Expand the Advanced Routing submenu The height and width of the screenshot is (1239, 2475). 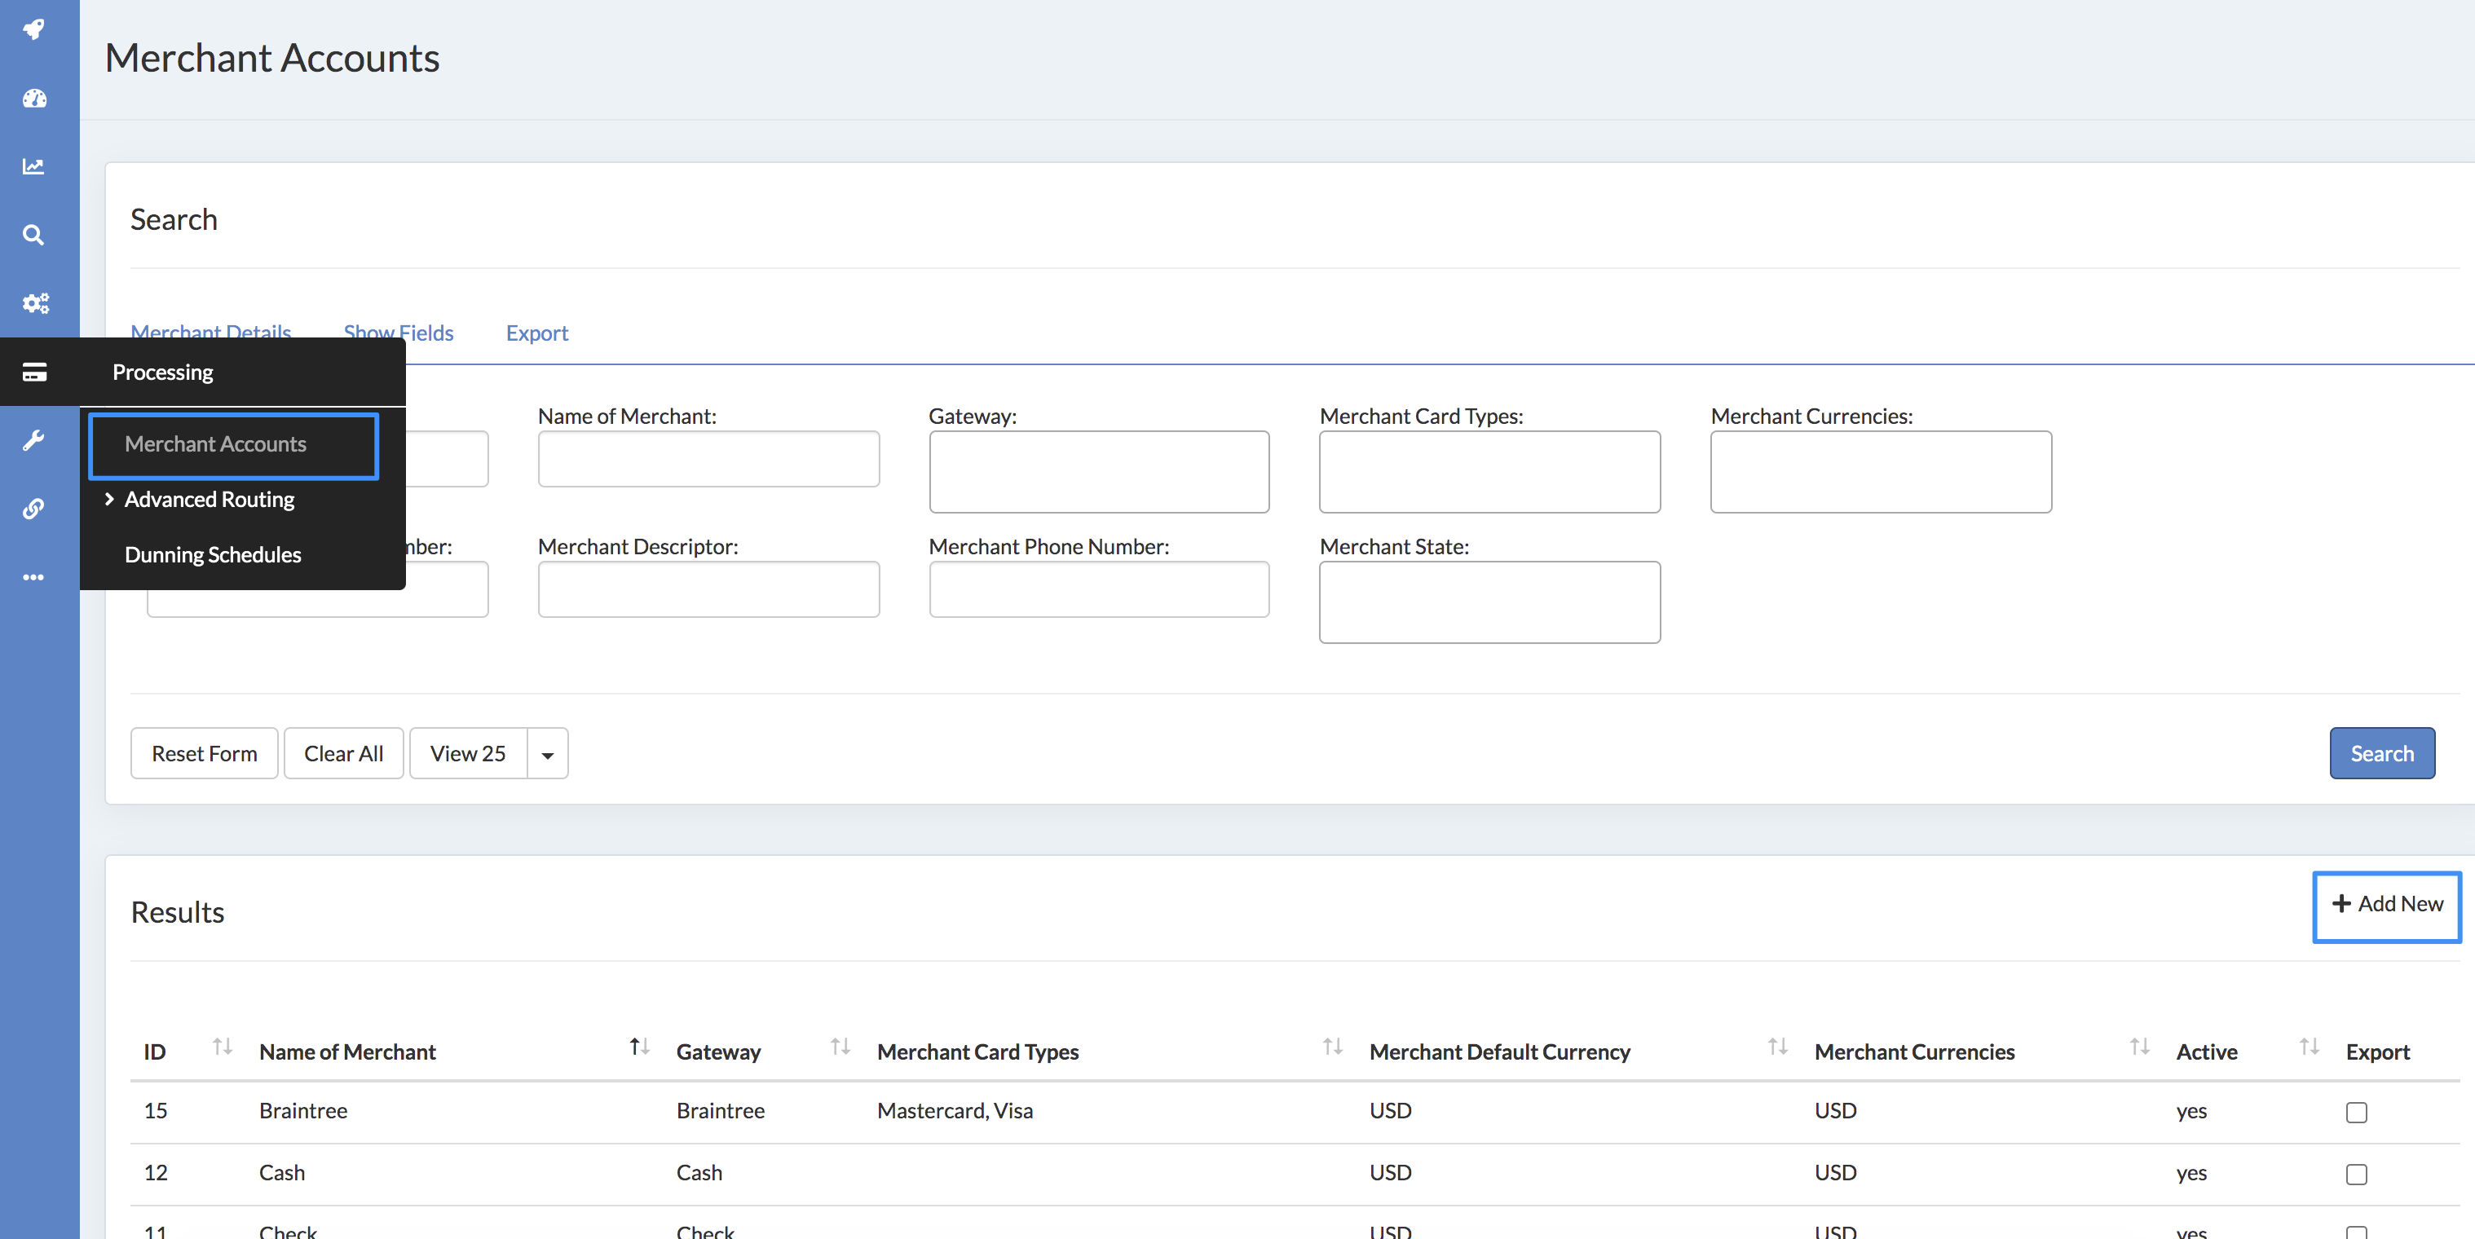coord(209,500)
